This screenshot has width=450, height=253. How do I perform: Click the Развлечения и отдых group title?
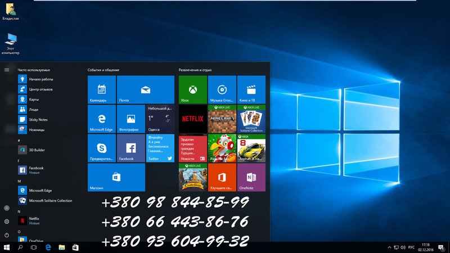[195, 70]
